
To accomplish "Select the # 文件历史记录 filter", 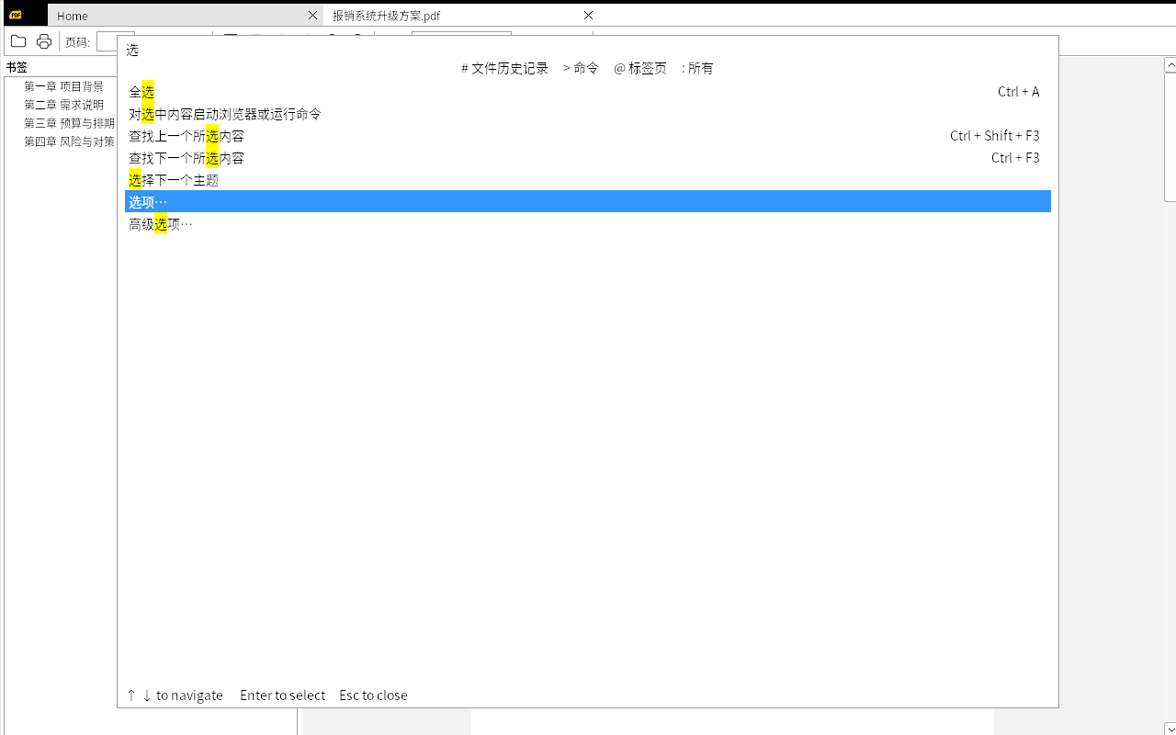I will point(504,68).
